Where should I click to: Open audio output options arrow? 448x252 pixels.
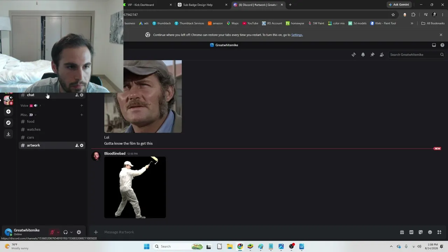71,232
